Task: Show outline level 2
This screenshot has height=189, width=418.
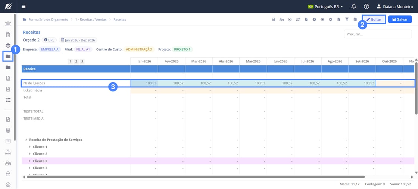Action: pyautogui.click(x=76, y=61)
